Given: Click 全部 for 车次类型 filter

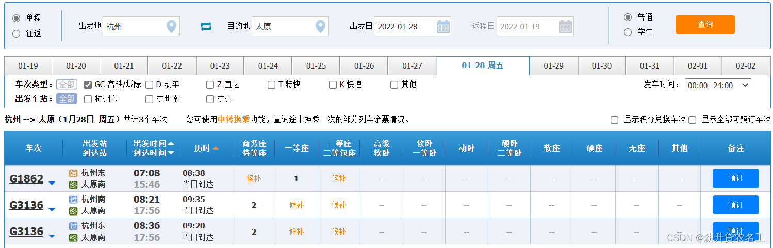Looking at the screenshot, I should click(67, 85).
